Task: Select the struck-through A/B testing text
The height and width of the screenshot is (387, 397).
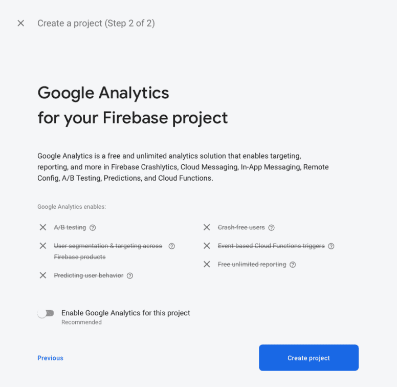Action: point(70,227)
